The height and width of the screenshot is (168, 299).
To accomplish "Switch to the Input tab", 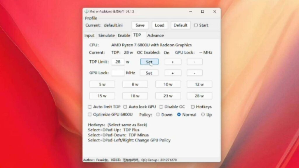I will (x=89, y=35).
